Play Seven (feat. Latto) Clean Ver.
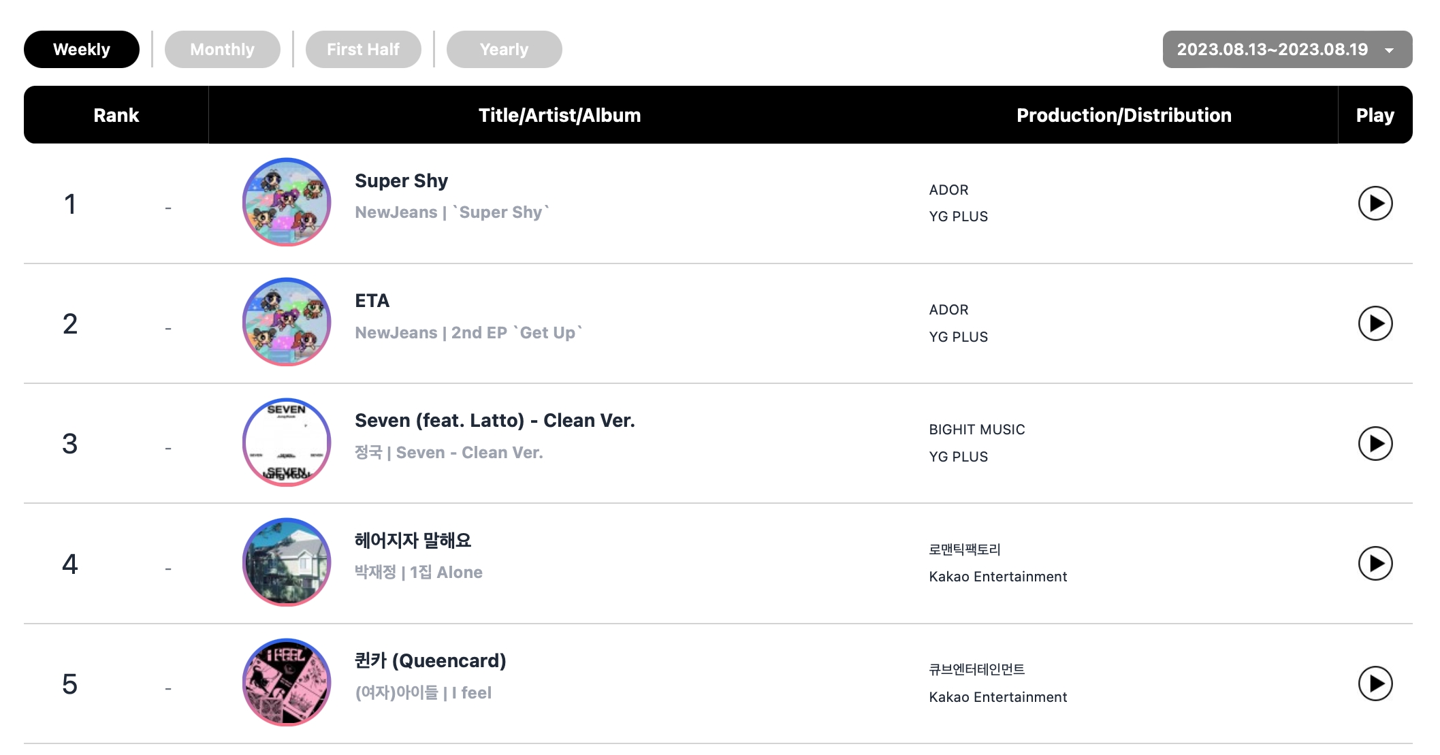Image resolution: width=1440 pixels, height=755 pixels. click(1375, 443)
